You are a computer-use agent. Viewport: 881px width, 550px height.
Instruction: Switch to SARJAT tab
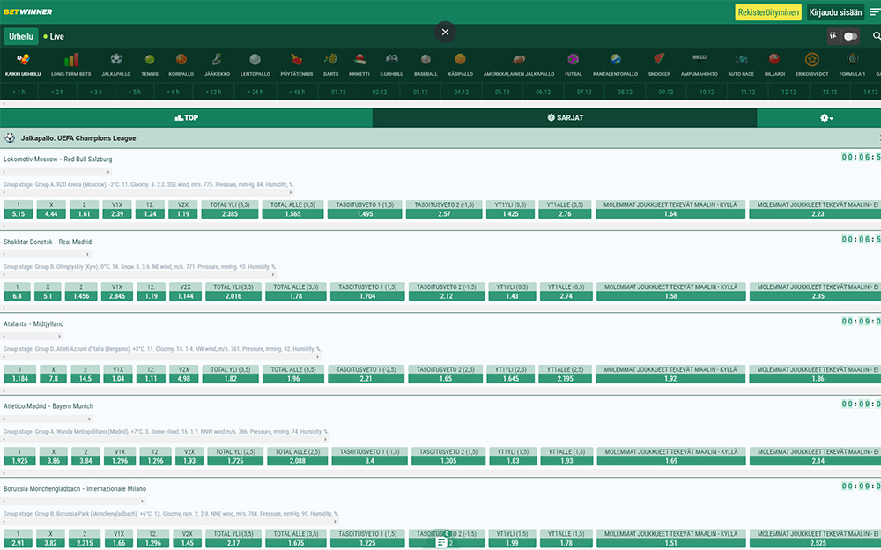(x=565, y=117)
